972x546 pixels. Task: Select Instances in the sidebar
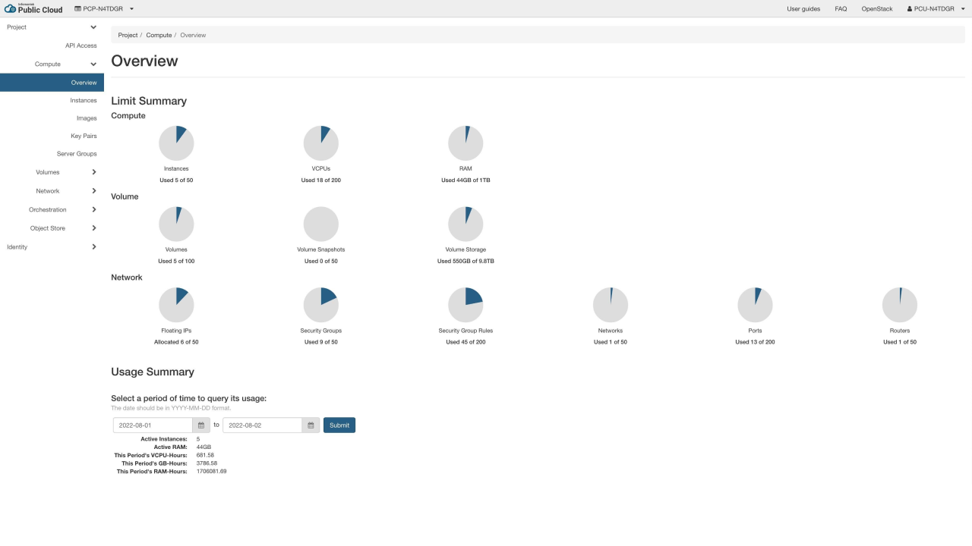(84, 100)
